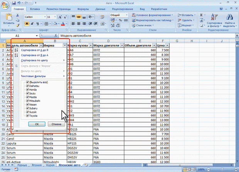Viewport: 239px width, 172px height.
Task: Expand the Name Box dropdown arrow
Action: pos(37,36)
